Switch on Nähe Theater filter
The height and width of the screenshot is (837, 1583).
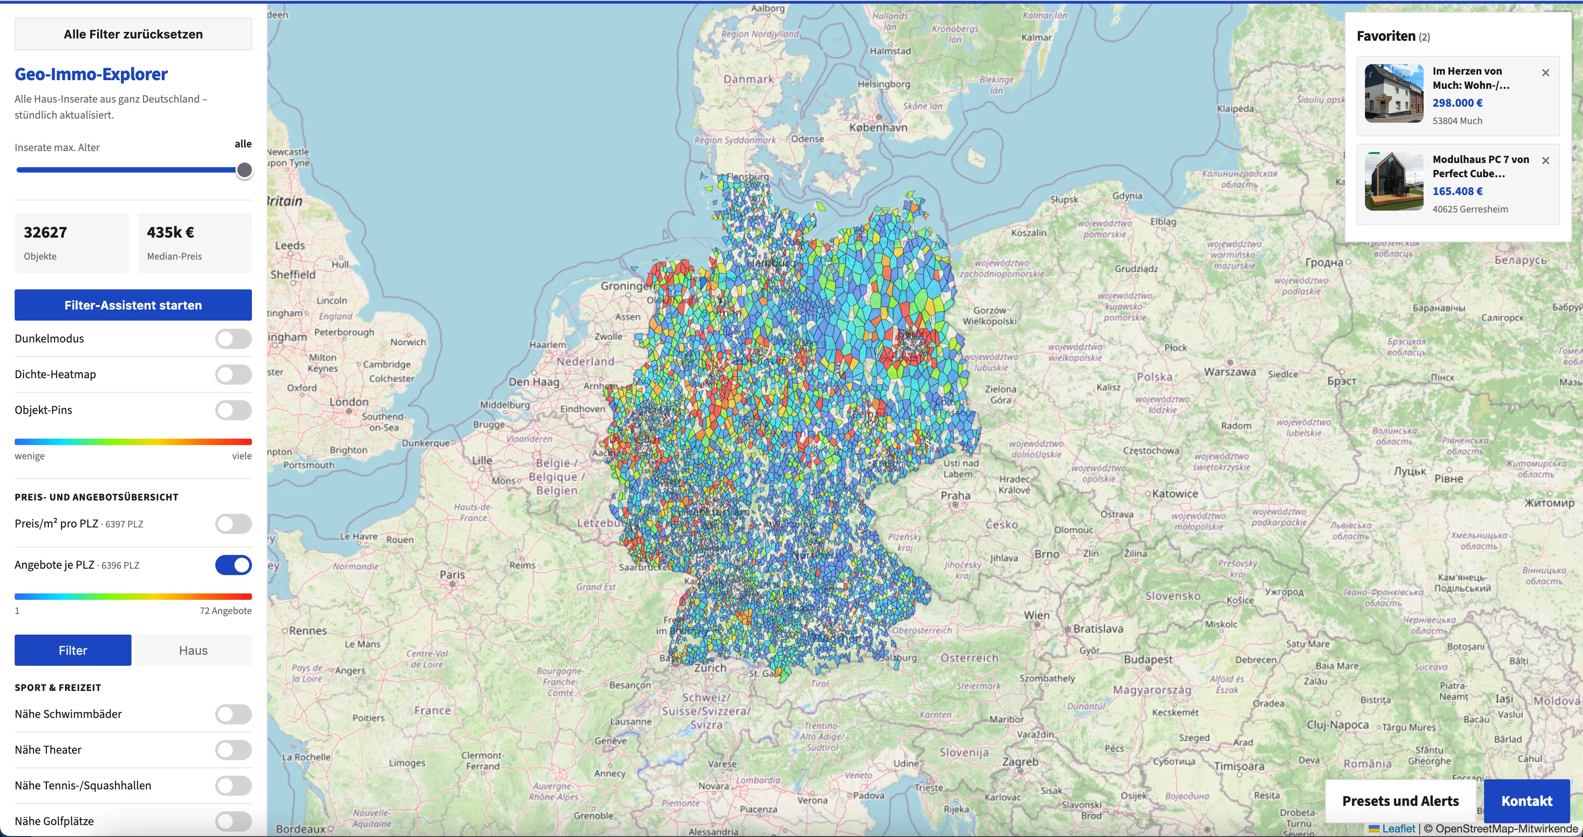pos(234,750)
